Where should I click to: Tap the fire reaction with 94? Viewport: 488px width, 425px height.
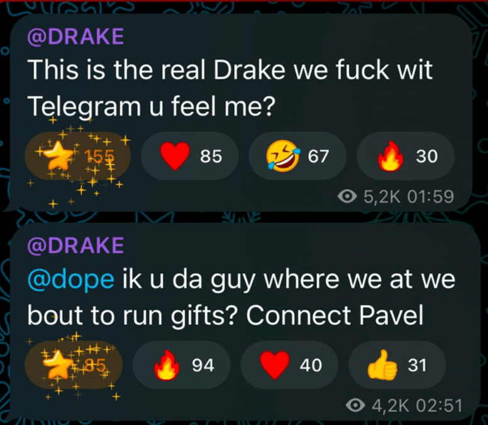(182, 365)
